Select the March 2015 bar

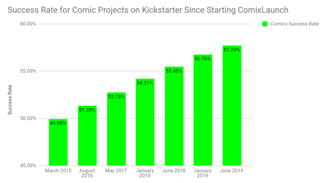coord(58,142)
